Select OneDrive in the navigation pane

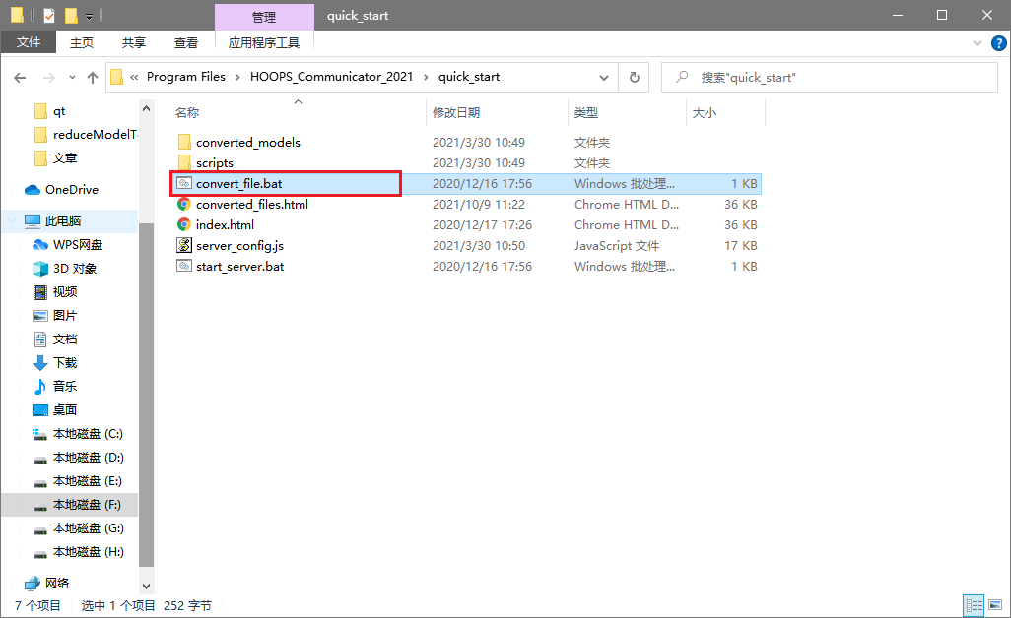point(72,189)
